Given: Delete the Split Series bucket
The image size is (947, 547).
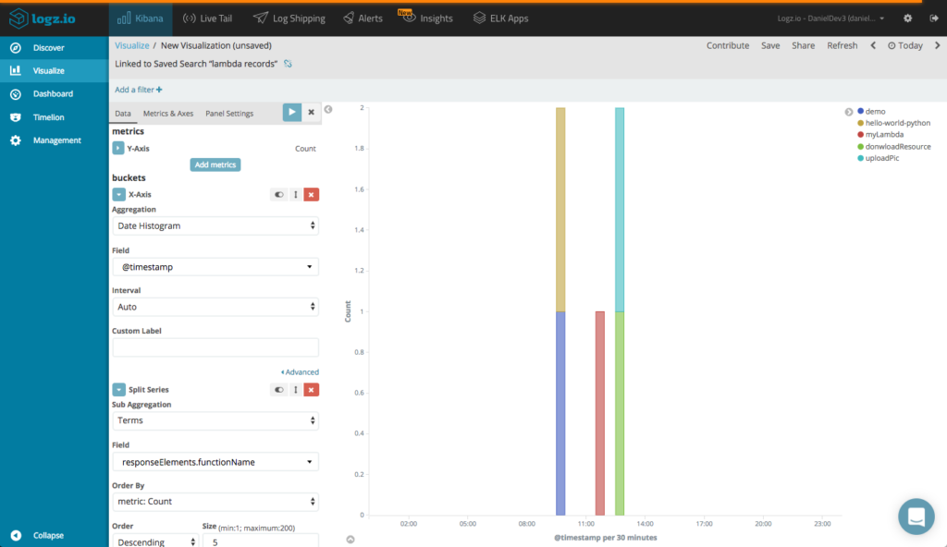Looking at the screenshot, I should tap(312, 390).
